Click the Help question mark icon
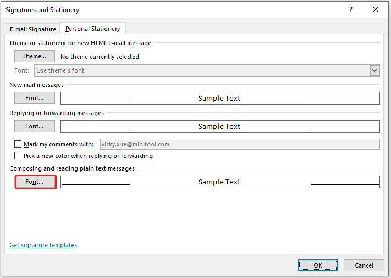Viewport: 391px width, 278px height. [x=350, y=10]
